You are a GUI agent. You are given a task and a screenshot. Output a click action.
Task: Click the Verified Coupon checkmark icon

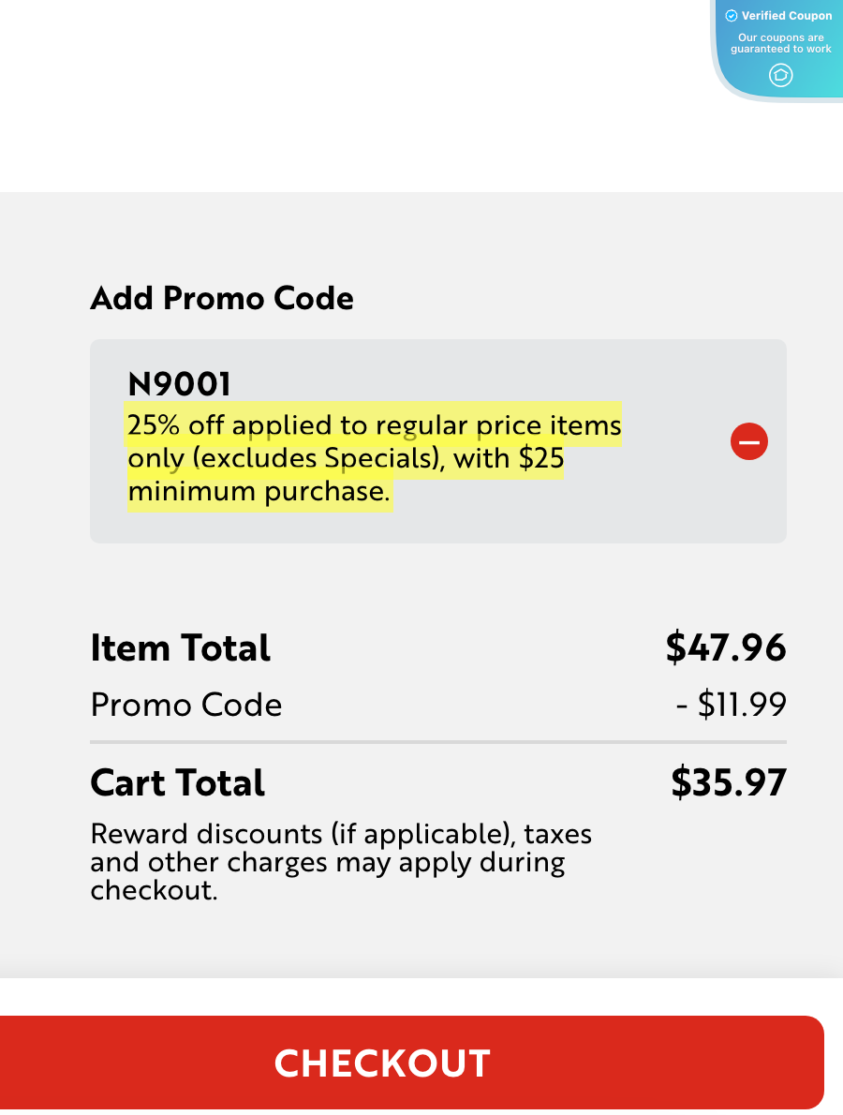732,16
